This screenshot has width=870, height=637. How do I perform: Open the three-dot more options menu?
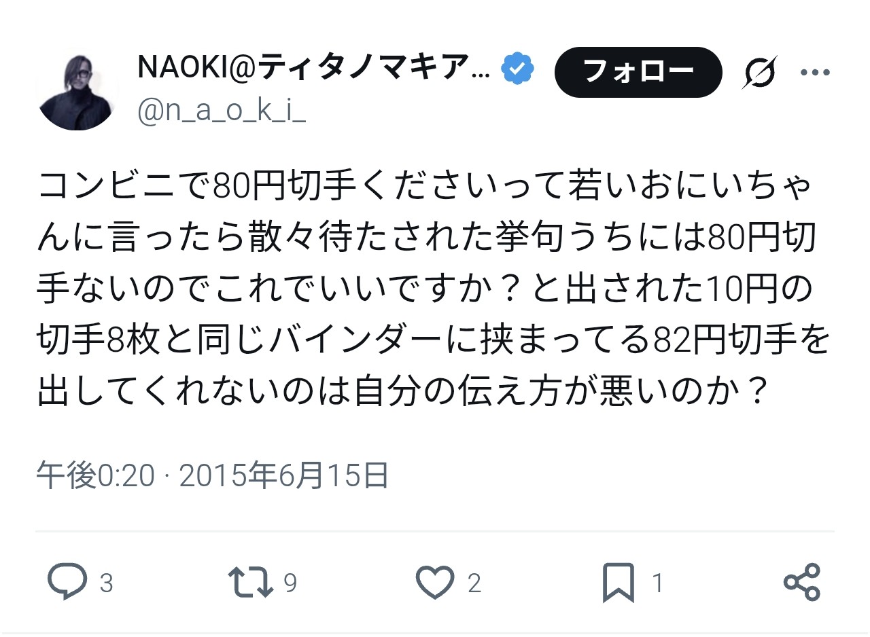coord(815,72)
